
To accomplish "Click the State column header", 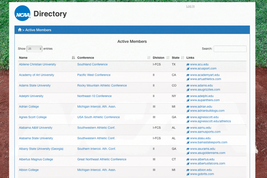I will [175, 58].
